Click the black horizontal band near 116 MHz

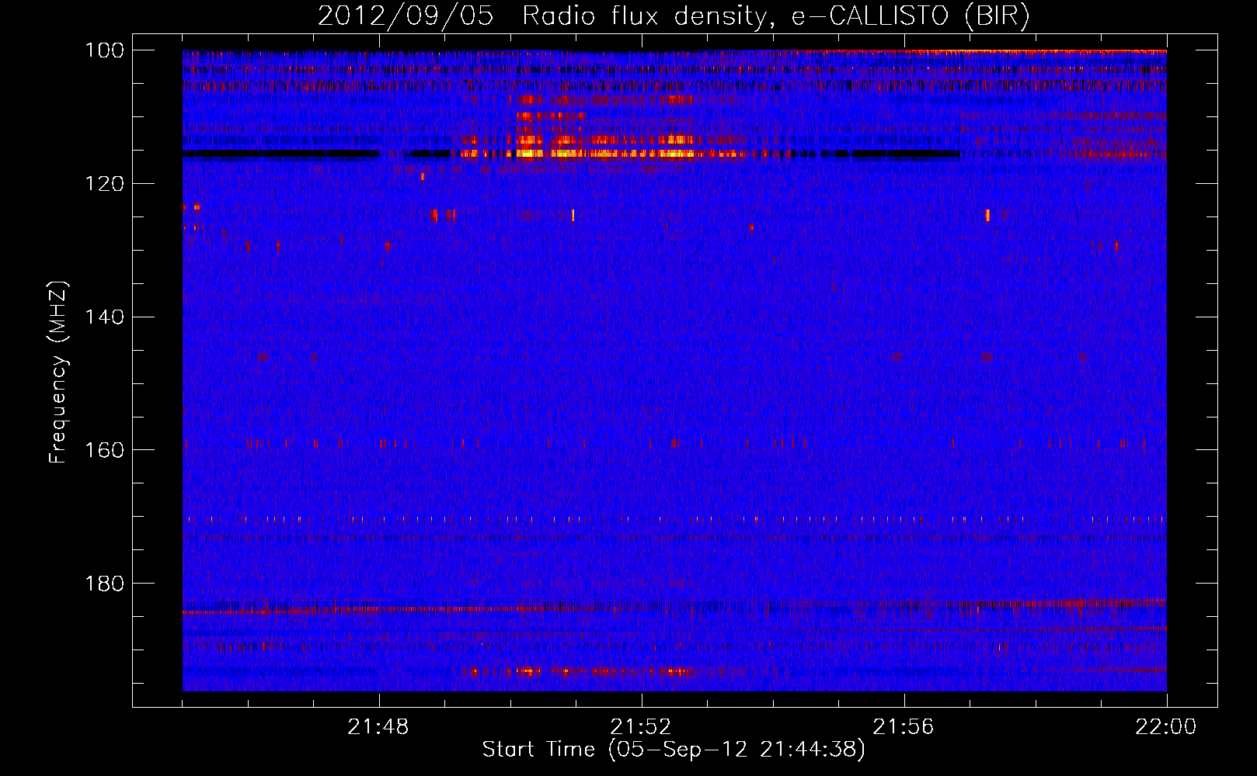281,154
